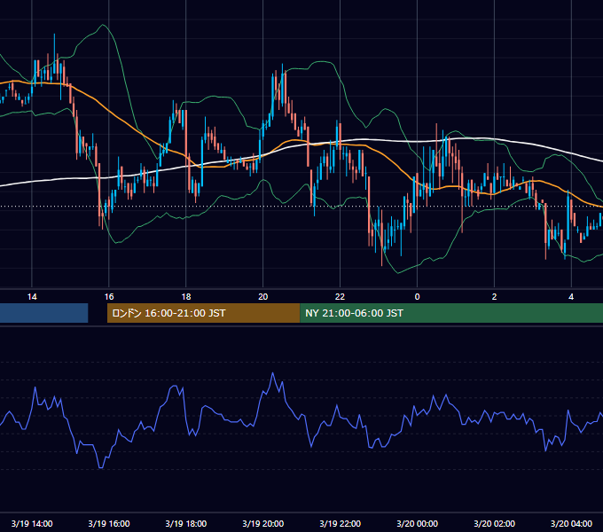This screenshot has height=532, width=603.
Task: Click the hour 14 axis label
Action: pos(32,297)
